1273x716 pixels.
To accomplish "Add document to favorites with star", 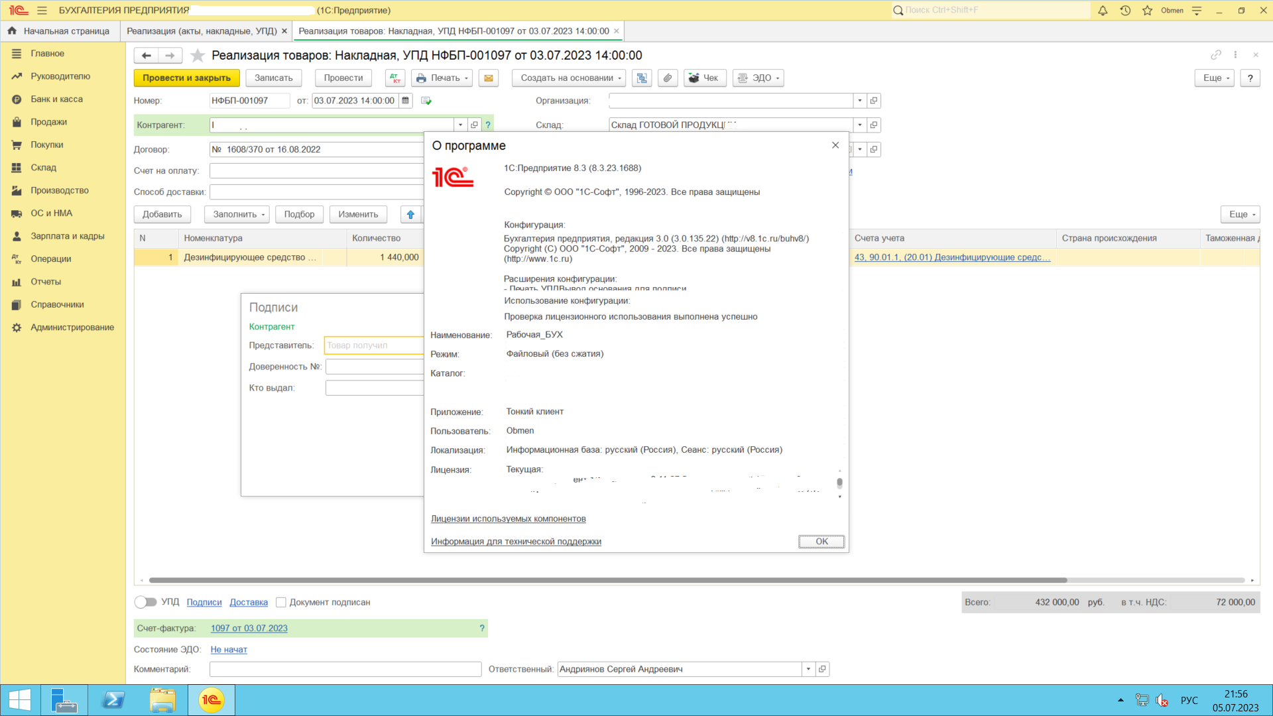I will tap(197, 56).
